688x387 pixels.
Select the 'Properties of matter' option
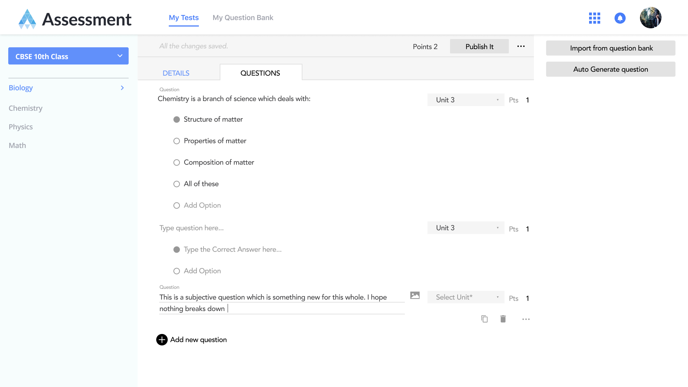(x=177, y=141)
